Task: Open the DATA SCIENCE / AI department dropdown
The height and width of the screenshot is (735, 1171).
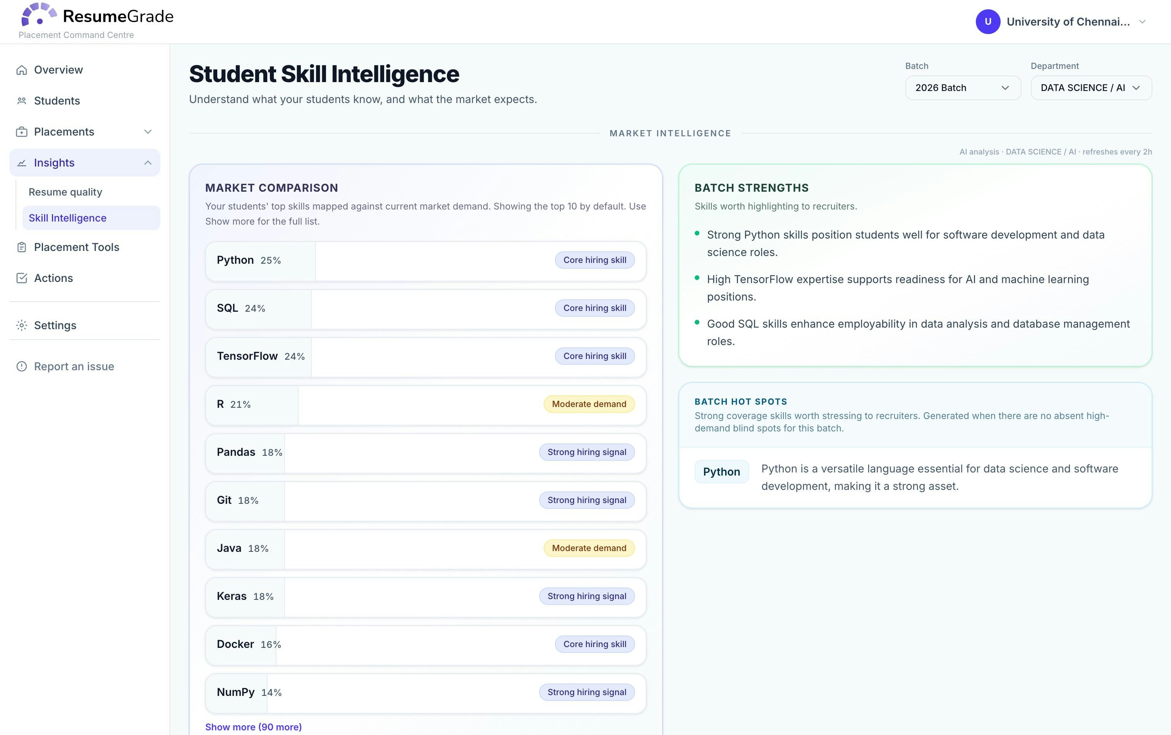Action: (x=1091, y=88)
